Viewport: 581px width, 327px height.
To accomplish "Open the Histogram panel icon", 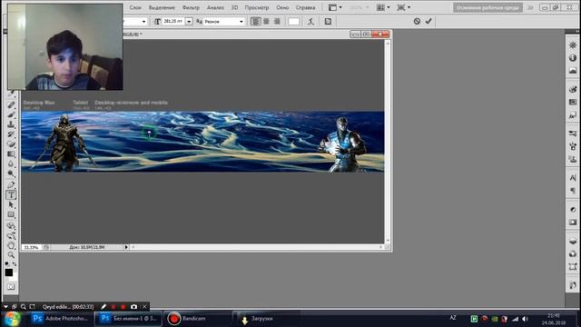I will point(573,71).
